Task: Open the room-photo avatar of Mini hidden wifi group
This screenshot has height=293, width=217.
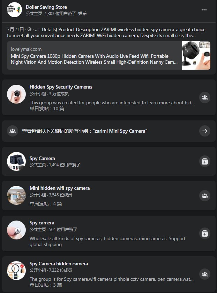Action: 16,195
